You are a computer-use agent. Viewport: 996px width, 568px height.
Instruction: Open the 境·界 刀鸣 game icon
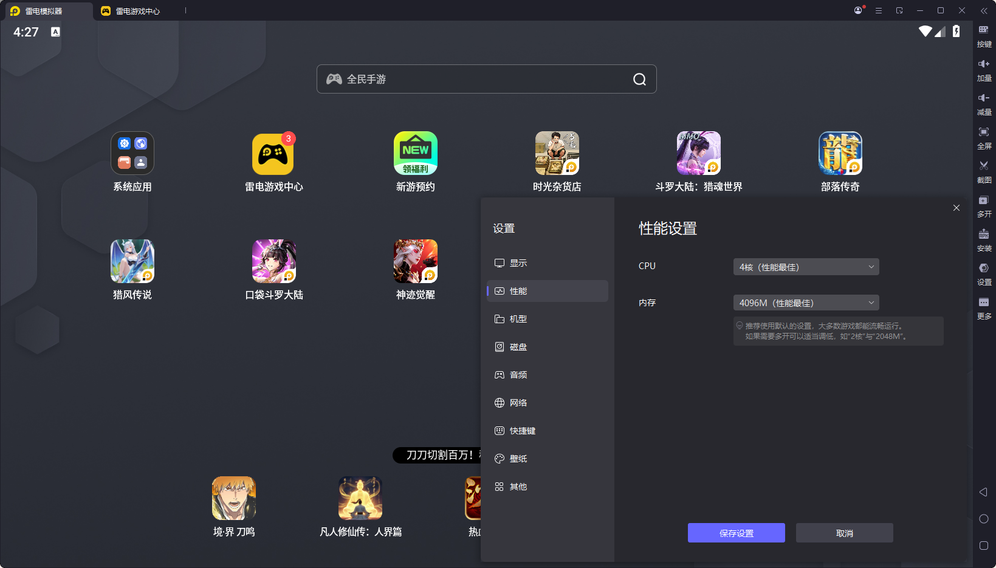click(234, 498)
